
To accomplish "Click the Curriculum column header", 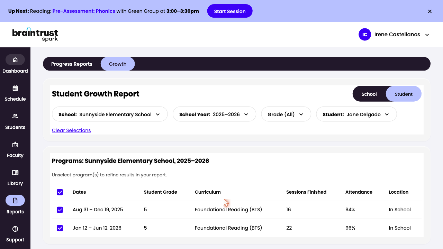I will tap(208, 192).
